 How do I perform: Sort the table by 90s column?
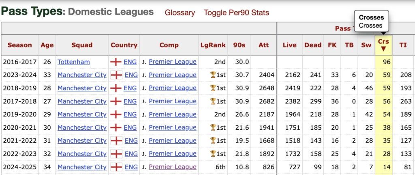coord(239,45)
